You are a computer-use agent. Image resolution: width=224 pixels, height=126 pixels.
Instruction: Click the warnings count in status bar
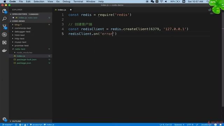pos(26,125)
